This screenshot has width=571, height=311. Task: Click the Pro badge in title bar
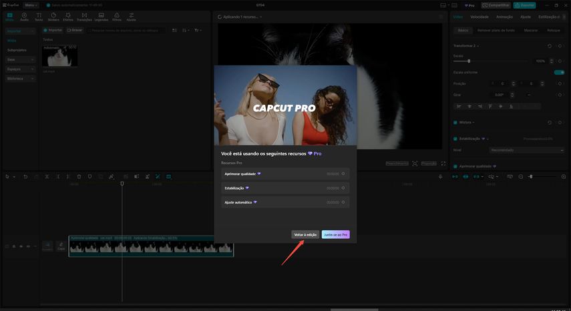pos(469,5)
